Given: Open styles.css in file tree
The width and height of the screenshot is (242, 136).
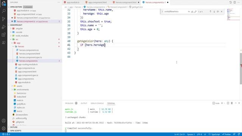Looking at the screenshot, I should 21,107.
